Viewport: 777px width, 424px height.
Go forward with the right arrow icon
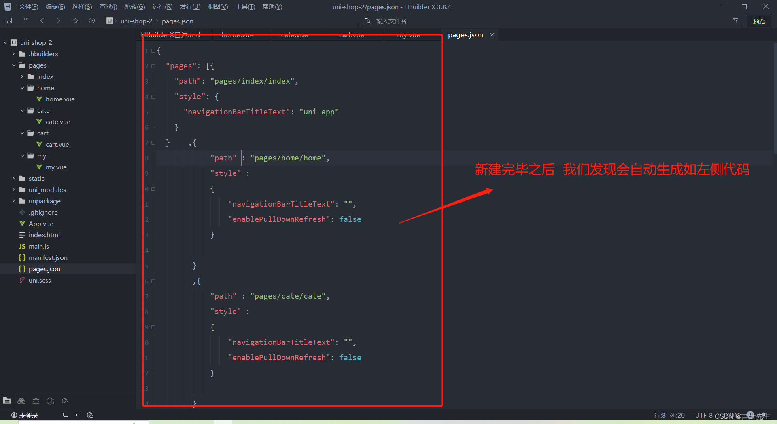[x=59, y=21]
